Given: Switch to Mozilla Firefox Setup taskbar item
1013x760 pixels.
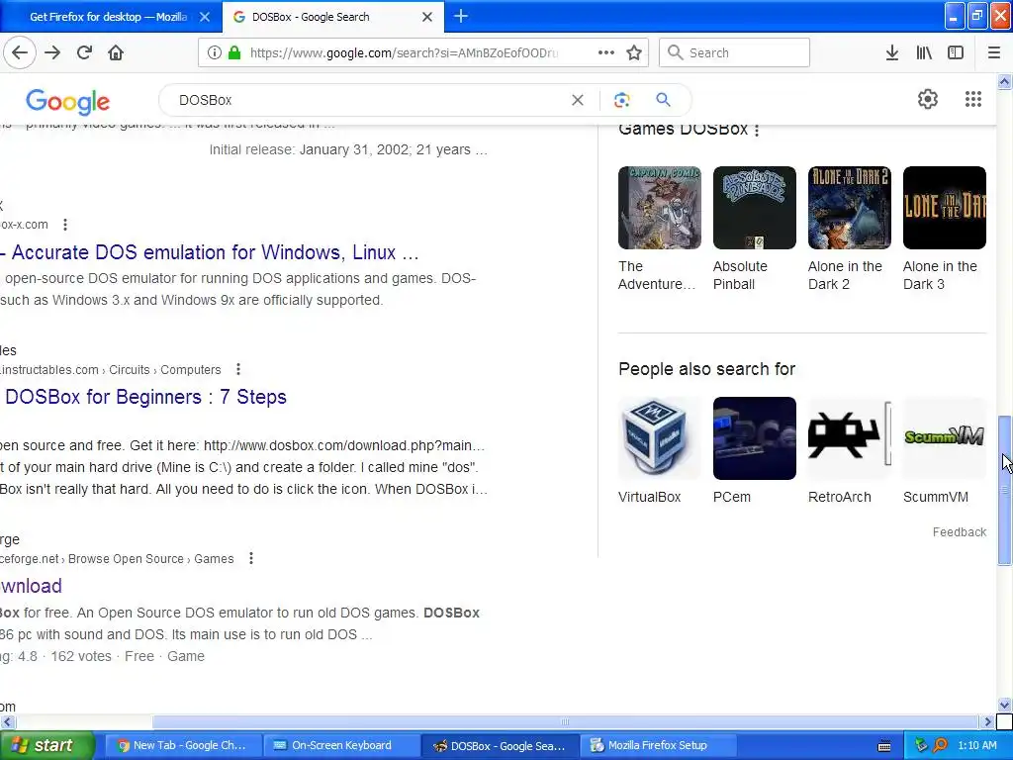Looking at the screenshot, I should click(x=658, y=746).
